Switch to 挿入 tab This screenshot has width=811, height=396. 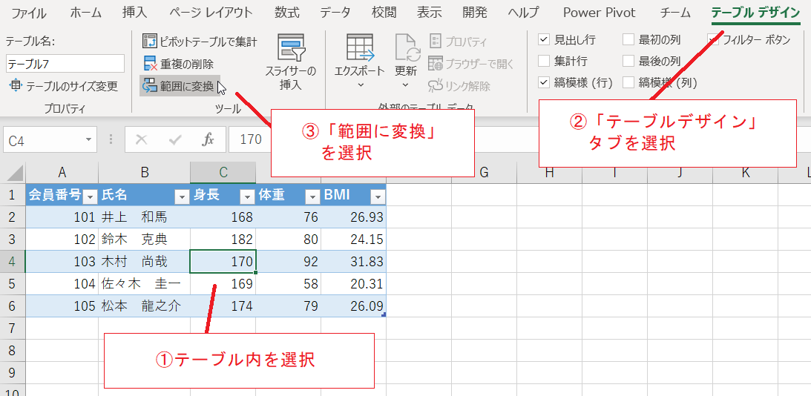pos(134,13)
